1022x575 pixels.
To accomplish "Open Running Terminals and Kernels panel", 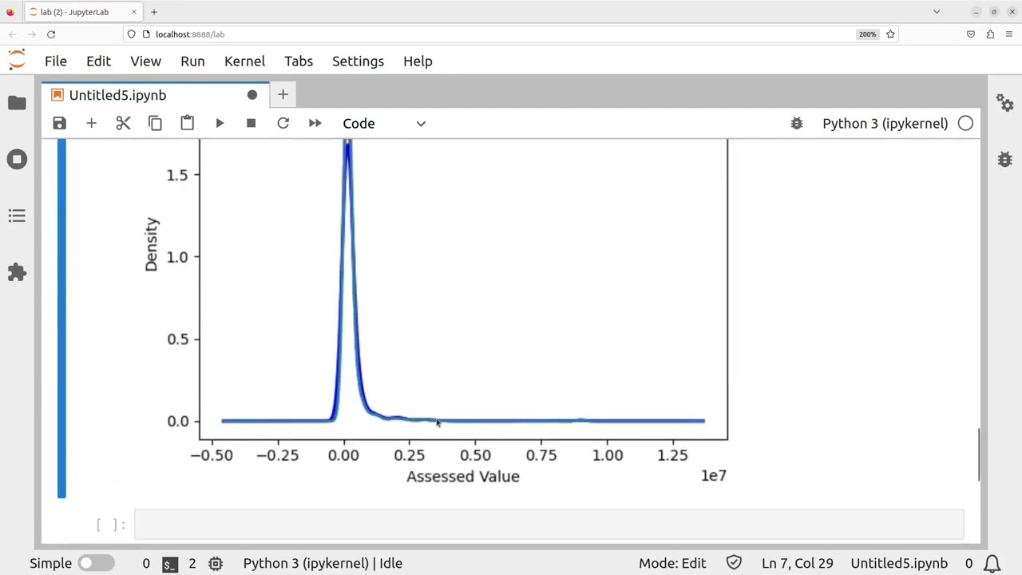I will [x=17, y=160].
